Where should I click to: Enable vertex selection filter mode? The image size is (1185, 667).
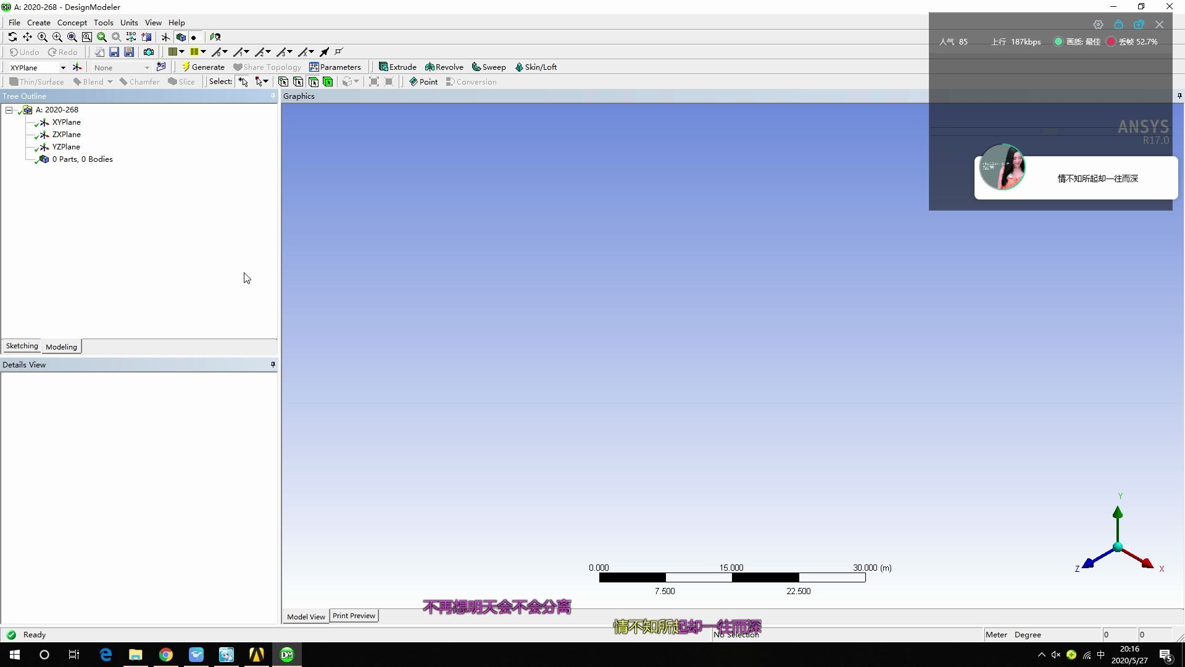[283, 82]
